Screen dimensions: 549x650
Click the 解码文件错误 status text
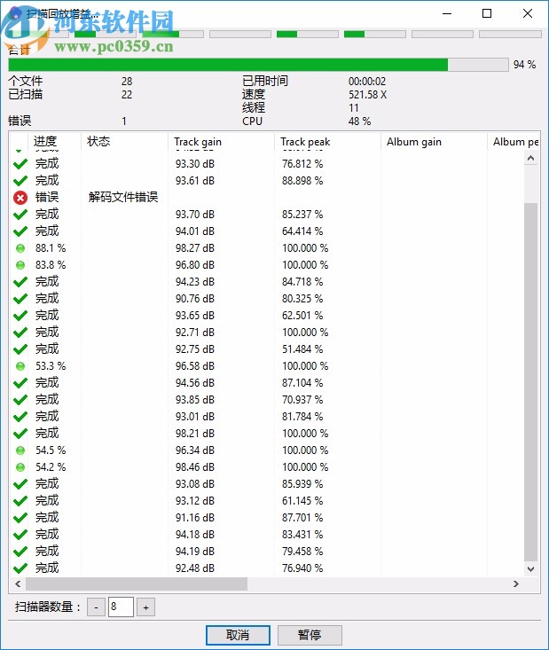click(123, 198)
